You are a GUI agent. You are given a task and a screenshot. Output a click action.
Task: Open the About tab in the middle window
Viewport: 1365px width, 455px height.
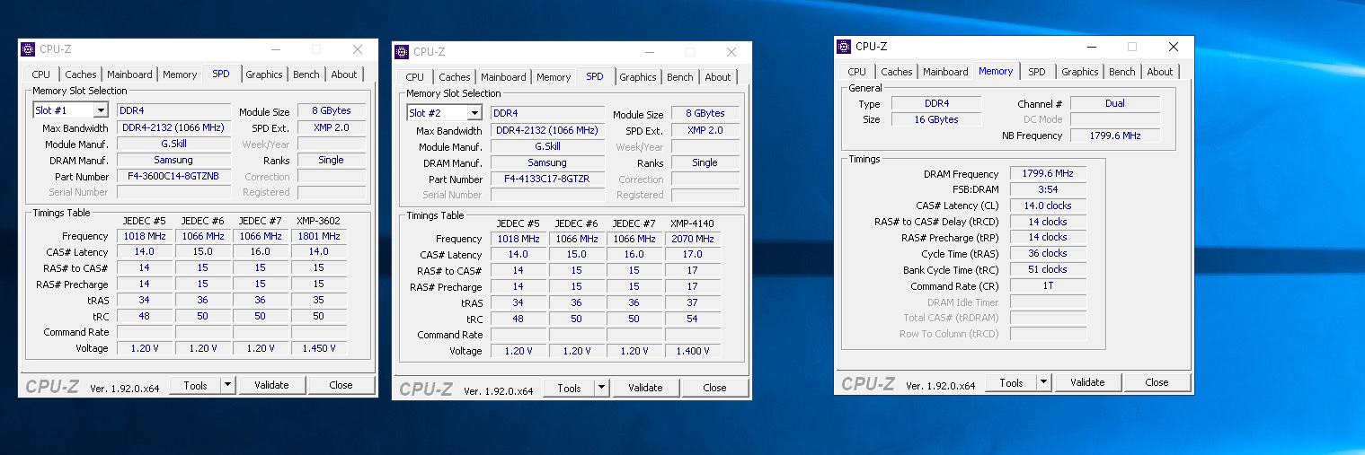pyautogui.click(x=718, y=77)
